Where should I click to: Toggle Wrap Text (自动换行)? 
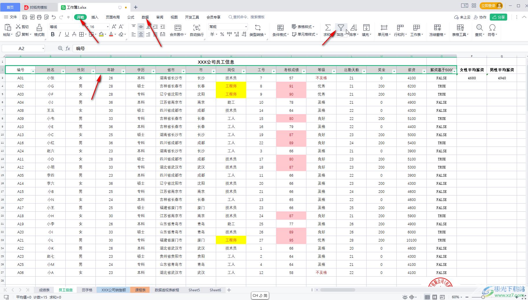[197, 30]
